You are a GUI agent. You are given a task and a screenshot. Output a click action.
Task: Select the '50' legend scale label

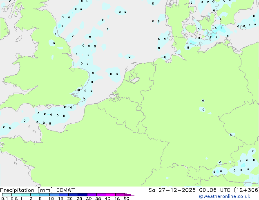126,198
